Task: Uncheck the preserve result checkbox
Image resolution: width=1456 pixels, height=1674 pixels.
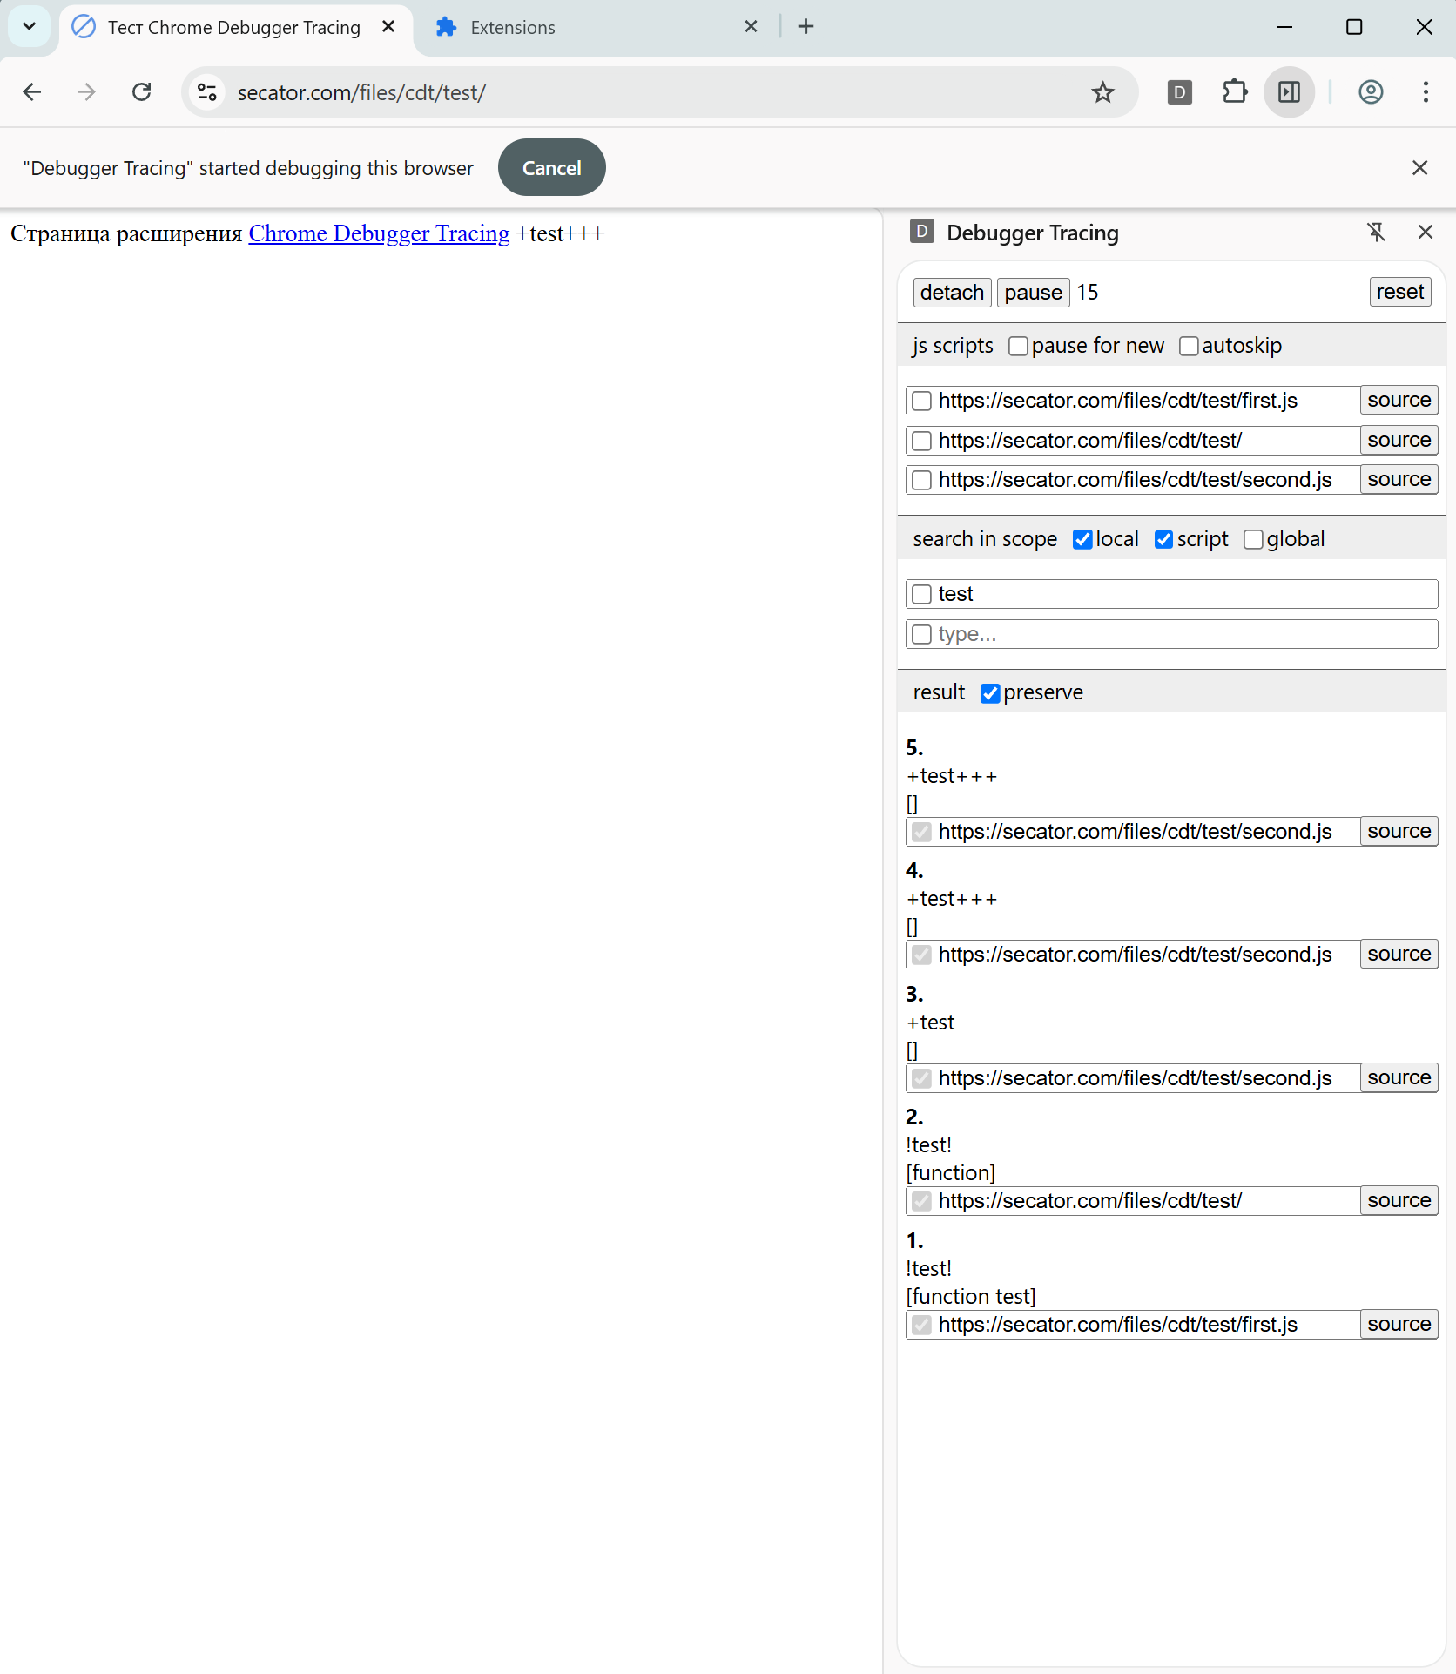Action: click(990, 693)
